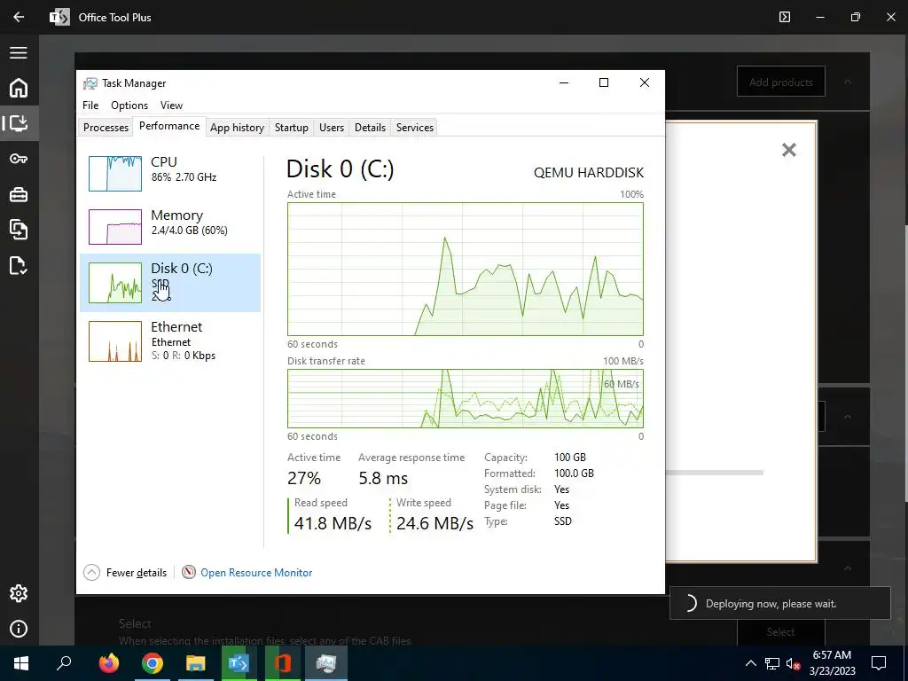Switch to the Users tab
The height and width of the screenshot is (681, 908).
click(x=332, y=128)
